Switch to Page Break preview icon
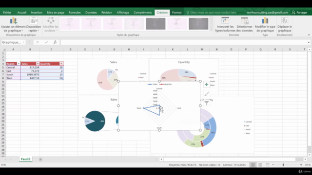Image resolution: width=312 pixels, height=175 pixels. point(268,165)
